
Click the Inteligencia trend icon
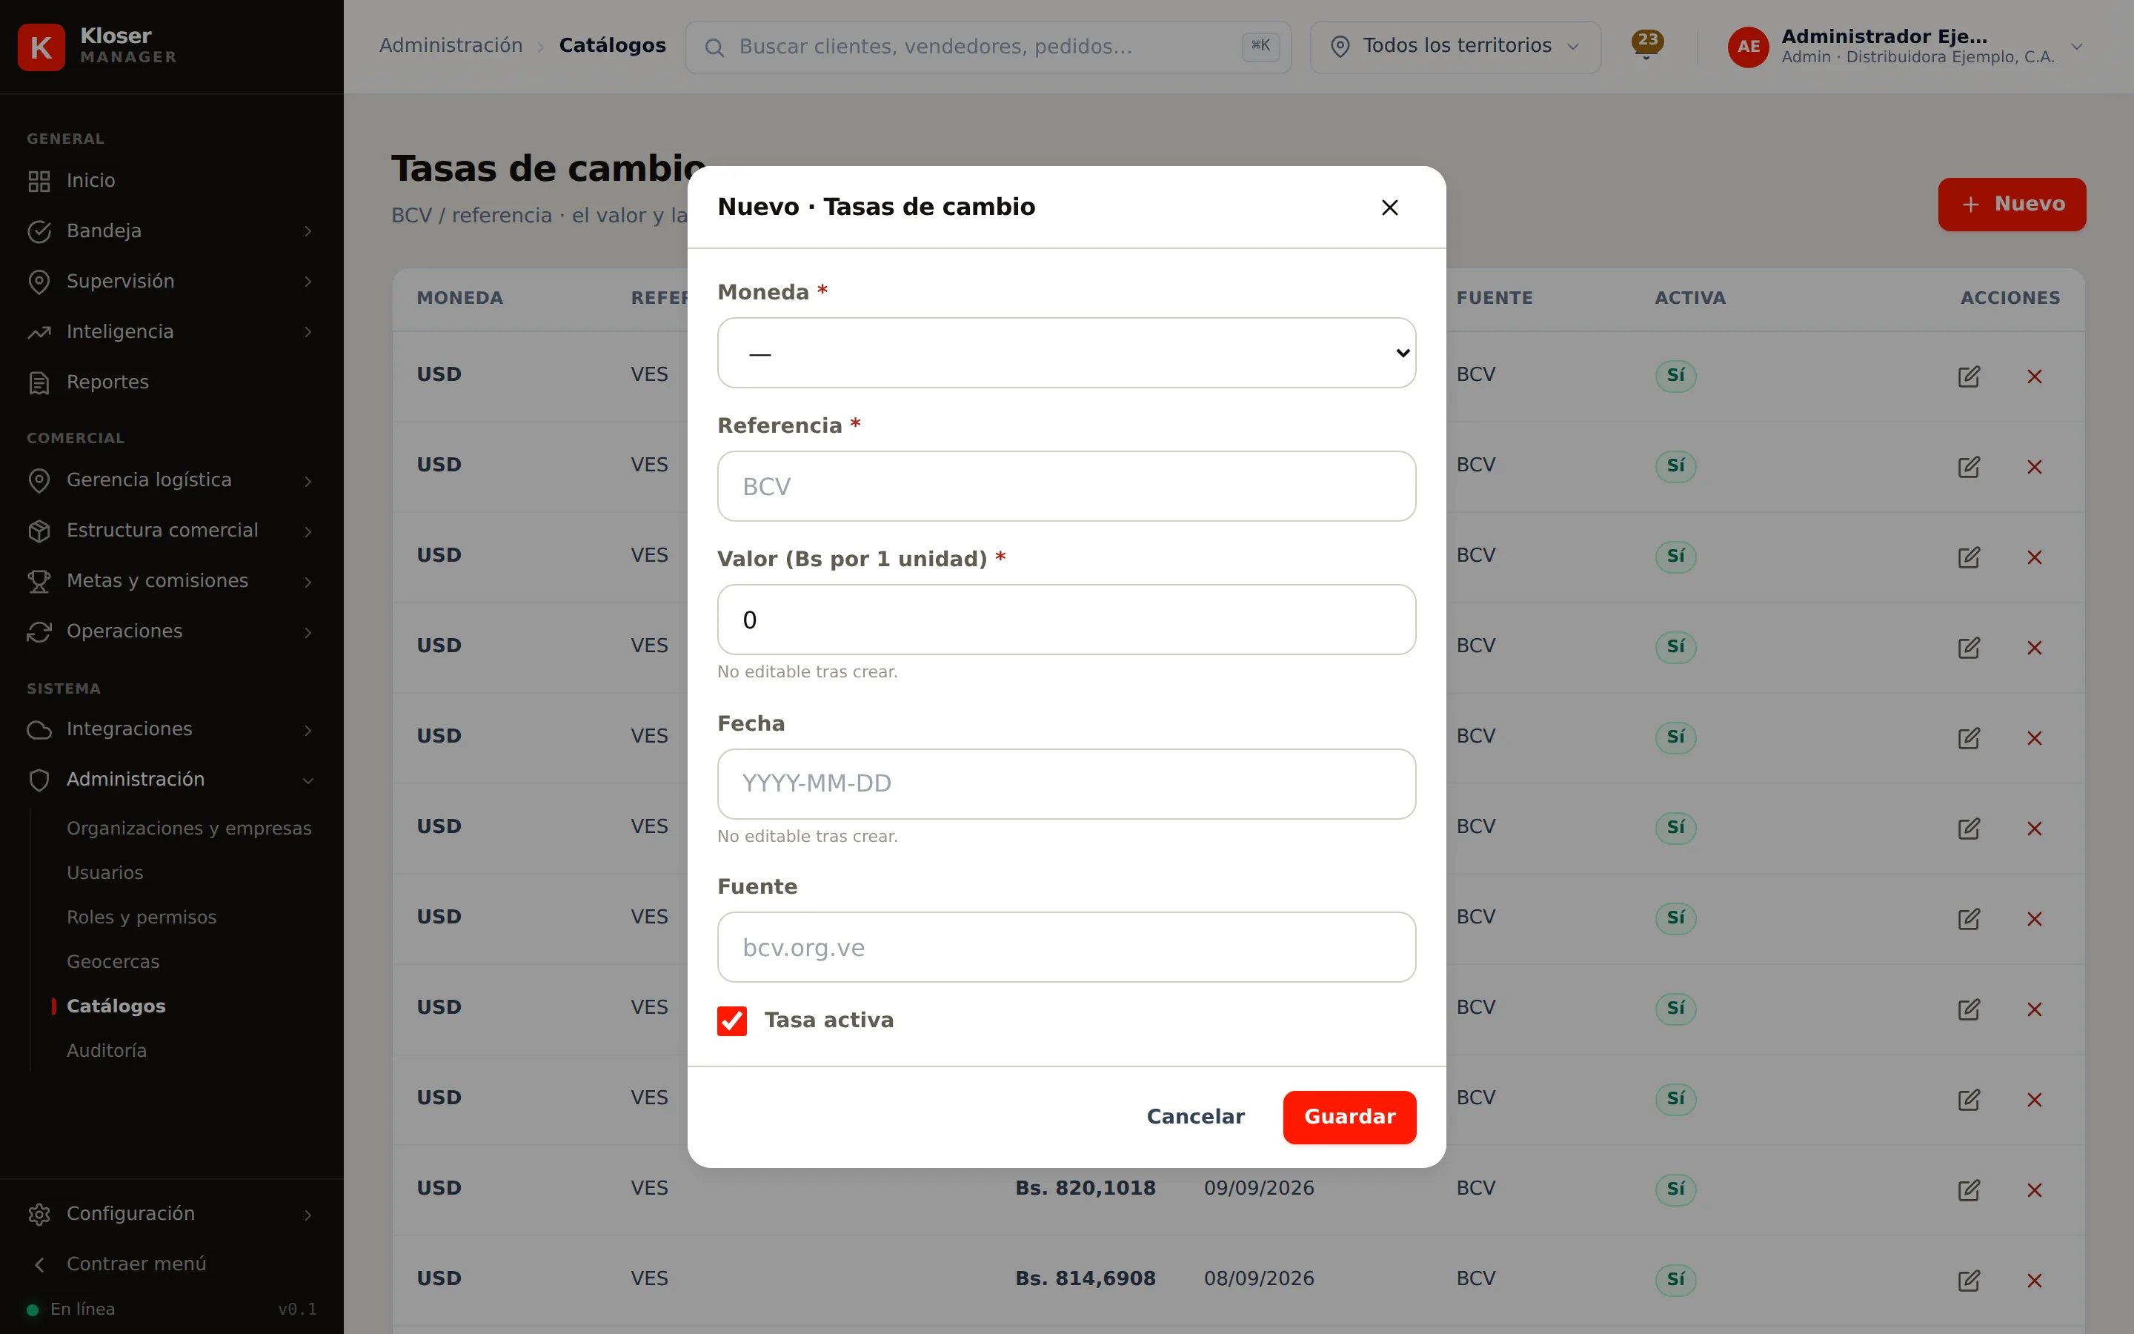point(39,333)
